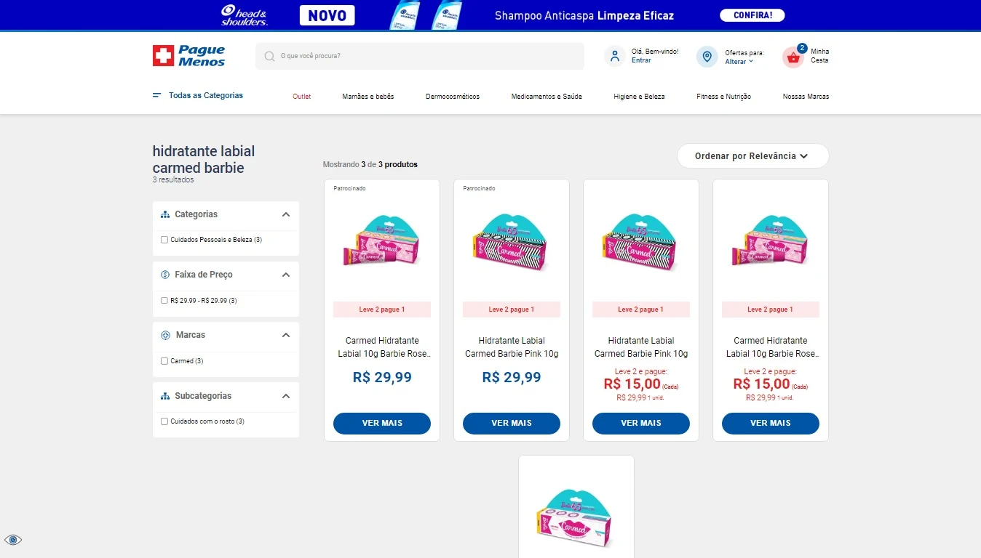The width and height of the screenshot is (981, 558).
Task: Click the Pague Menos logo
Action: (x=188, y=56)
